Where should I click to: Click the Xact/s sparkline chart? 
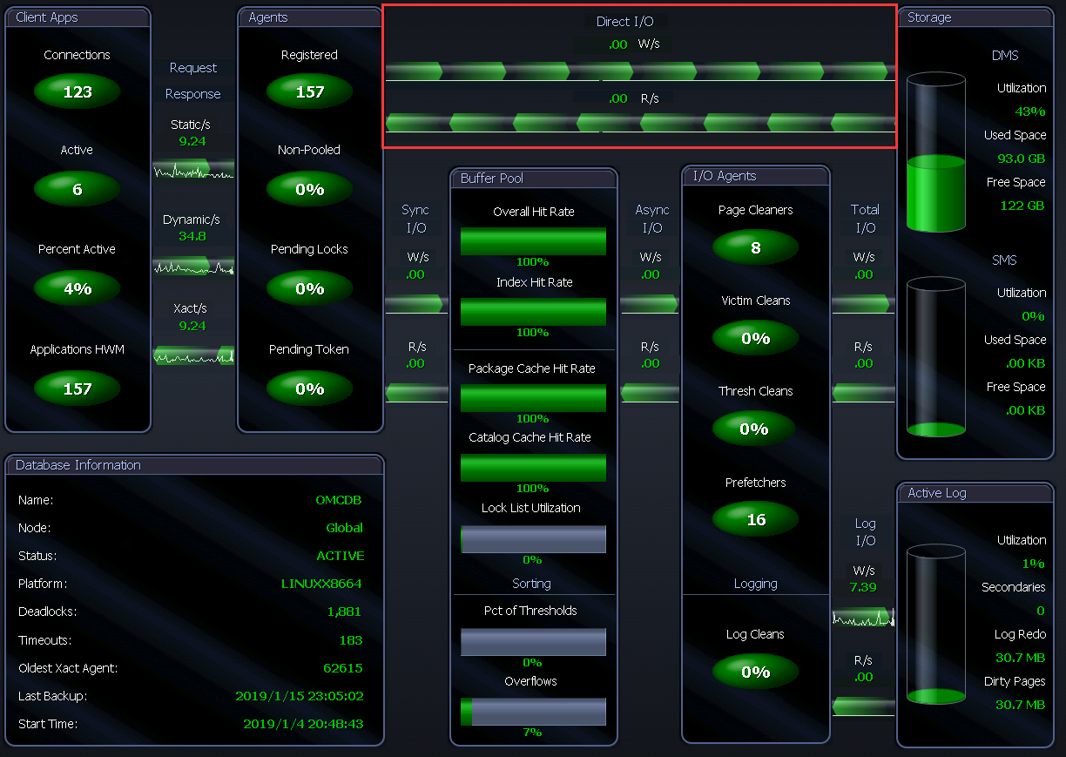pos(193,355)
